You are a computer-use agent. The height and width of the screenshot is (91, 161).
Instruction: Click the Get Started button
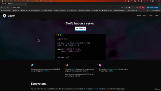(x=80, y=29)
